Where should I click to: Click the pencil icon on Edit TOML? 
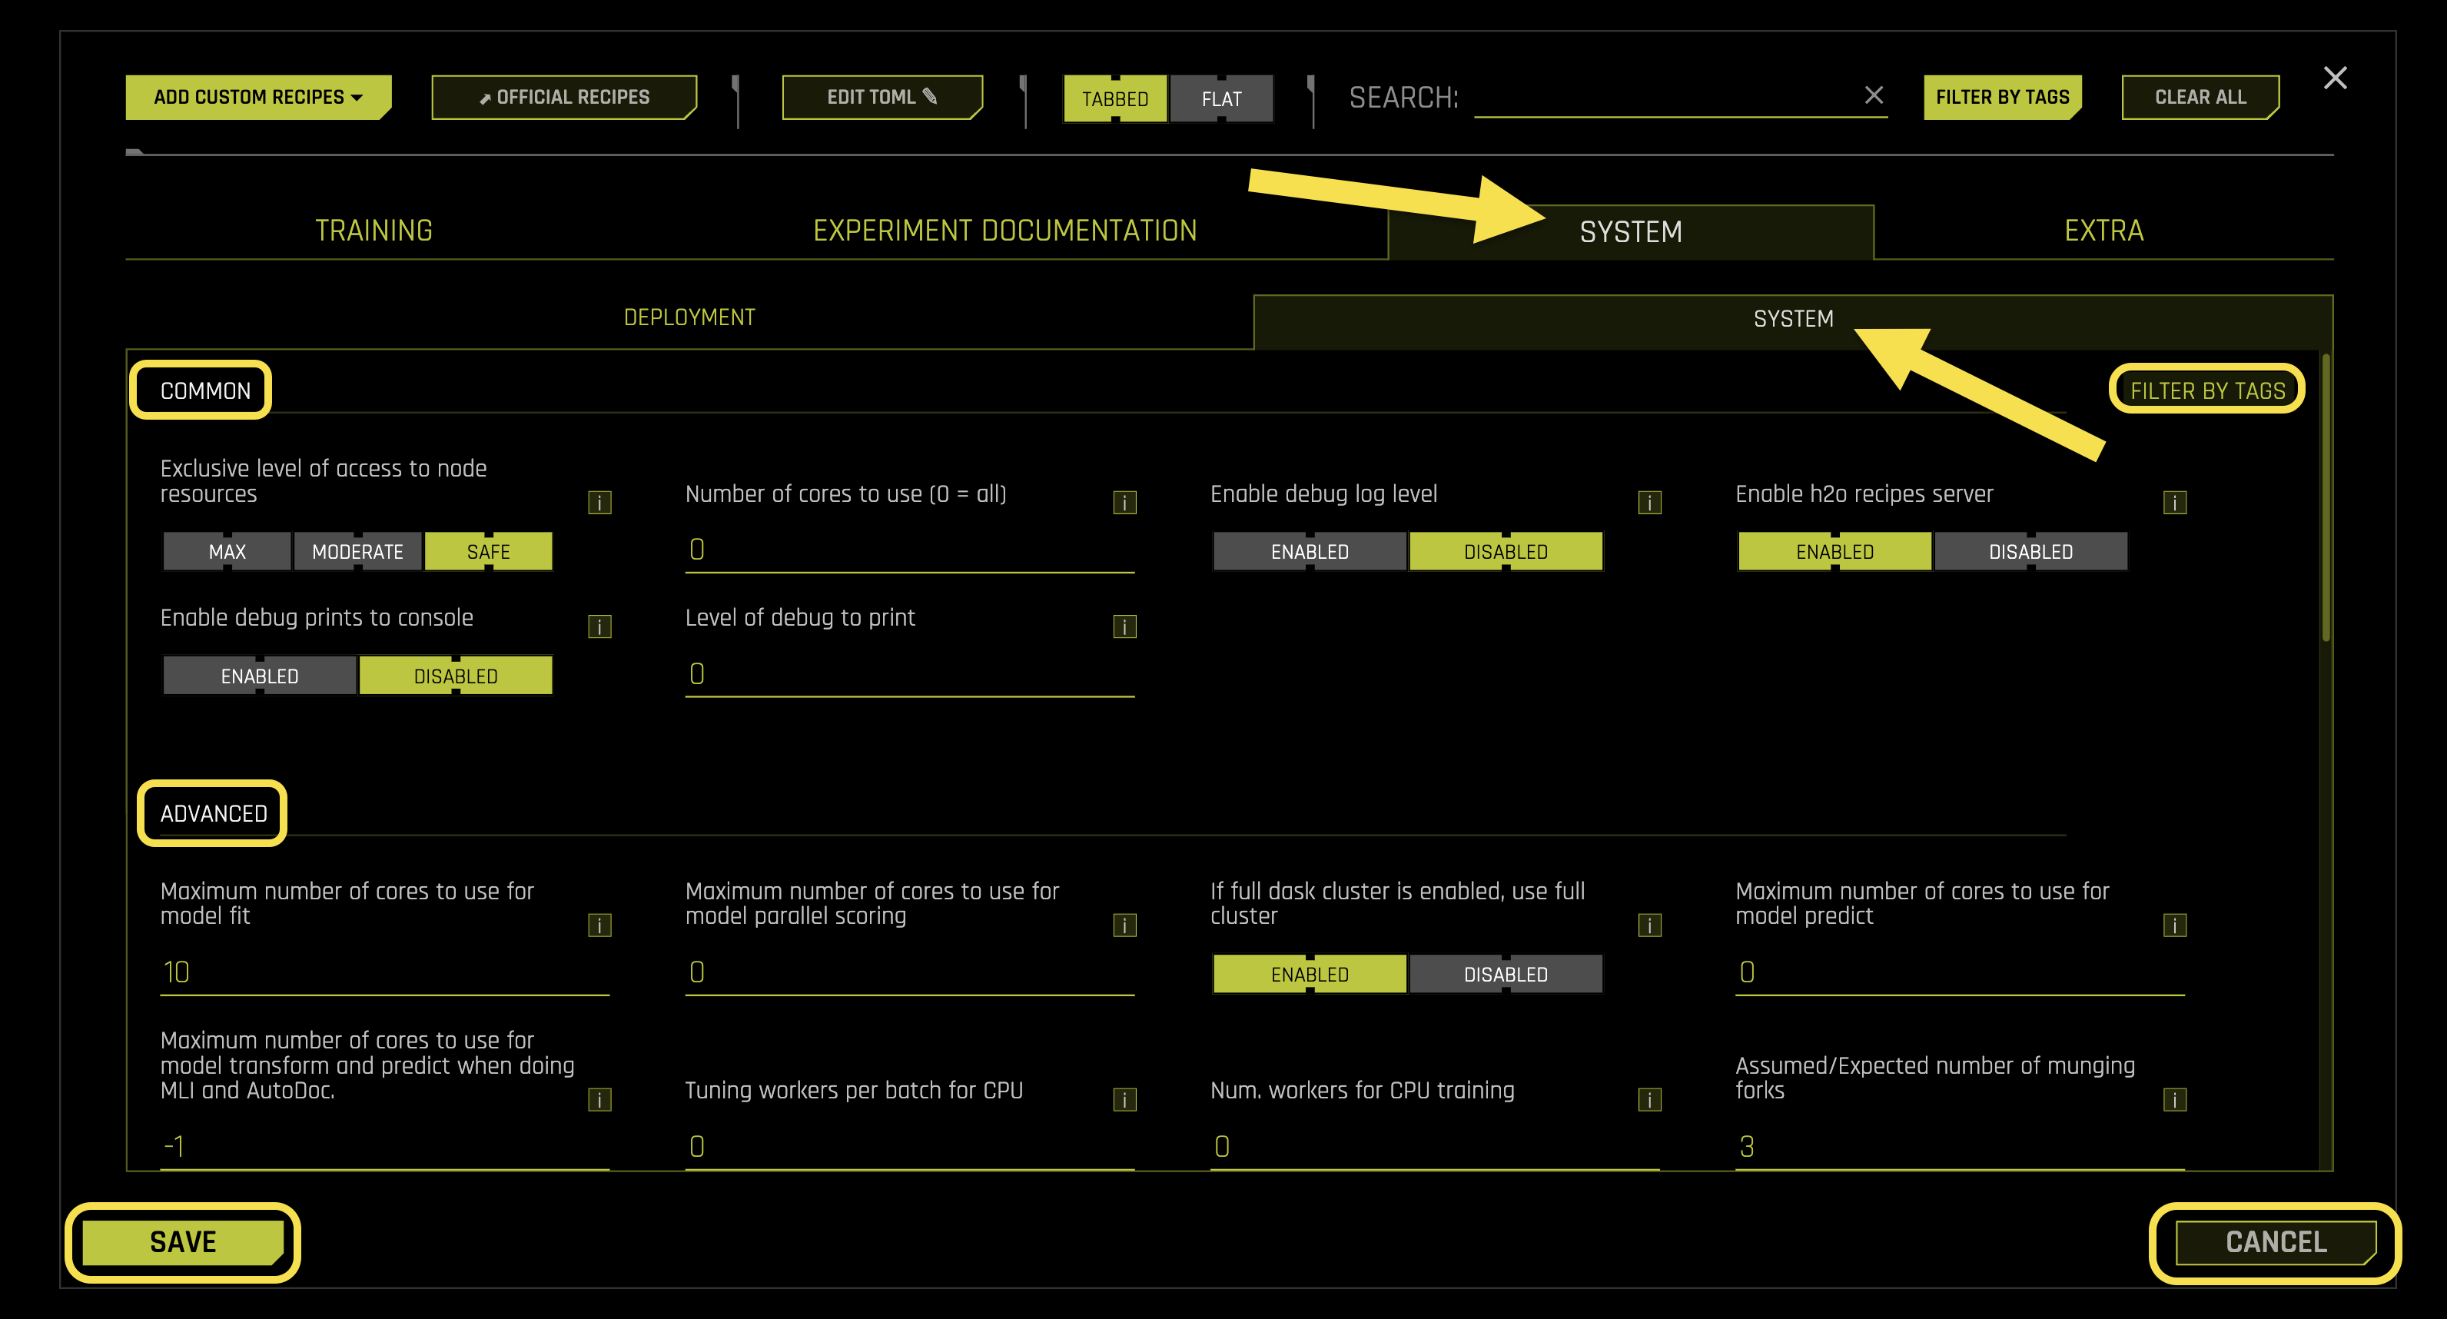click(928, 96)
